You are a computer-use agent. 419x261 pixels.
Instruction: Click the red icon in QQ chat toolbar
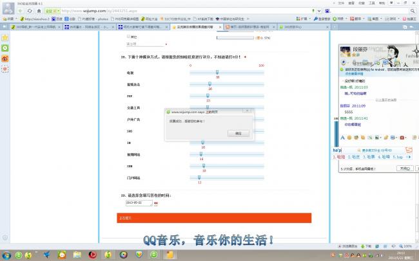402,138
